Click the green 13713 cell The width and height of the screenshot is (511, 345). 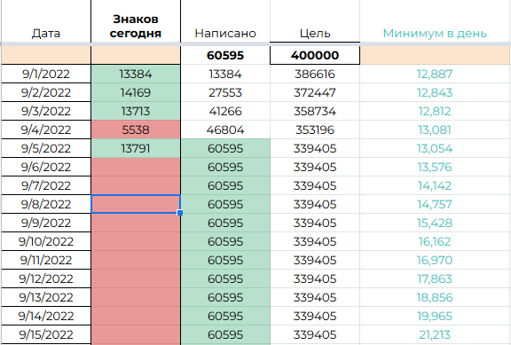[136, 111]
